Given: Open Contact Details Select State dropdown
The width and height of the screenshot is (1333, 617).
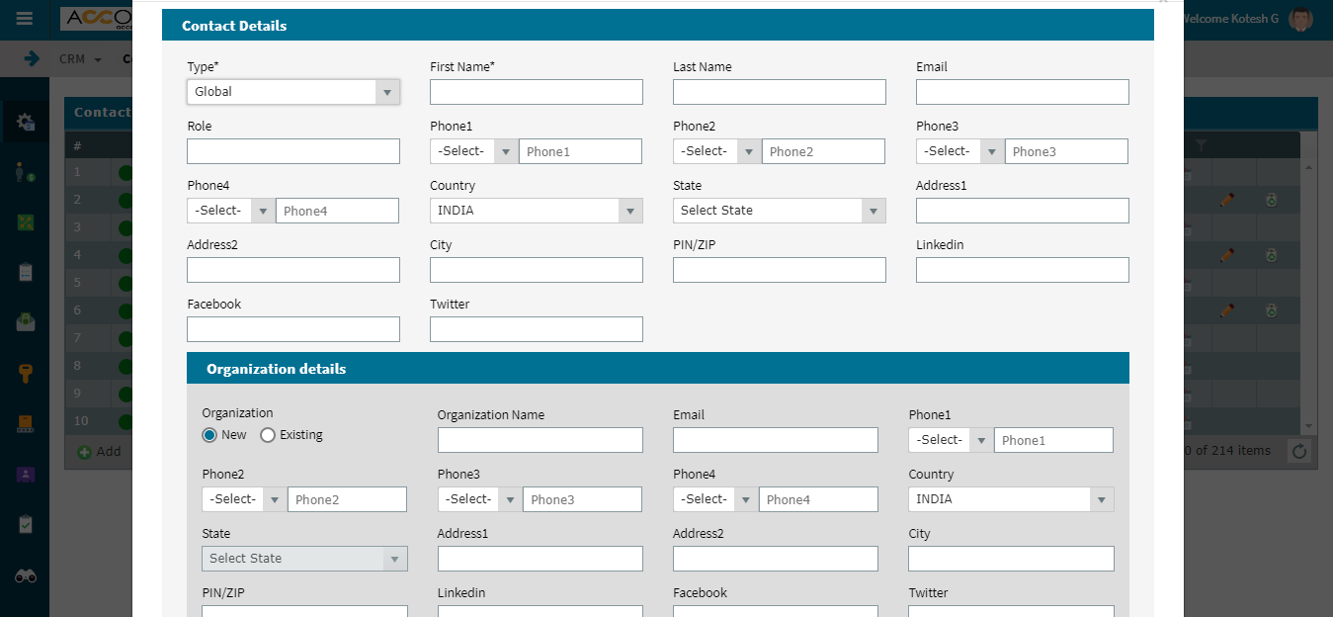Looking at the screenshot, I should 780,211.
